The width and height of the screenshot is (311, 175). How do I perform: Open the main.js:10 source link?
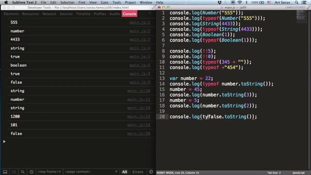pos(138,91)
